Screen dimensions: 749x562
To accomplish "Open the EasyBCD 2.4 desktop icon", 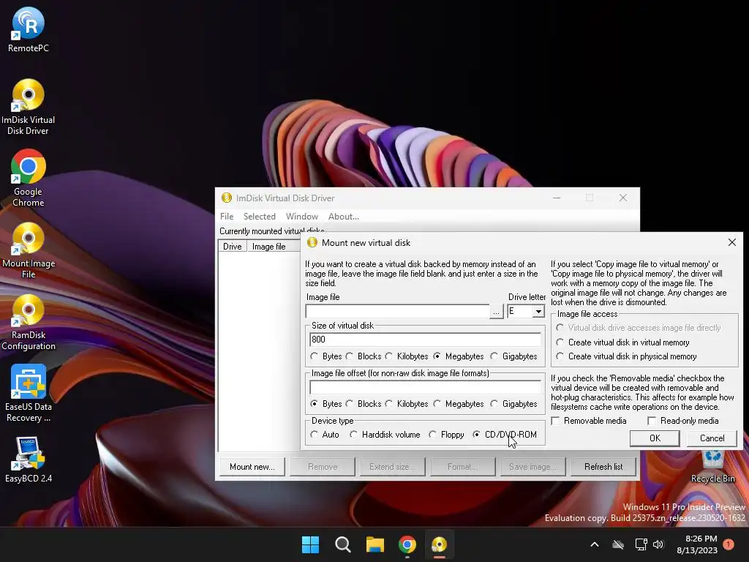I will 29,460.
